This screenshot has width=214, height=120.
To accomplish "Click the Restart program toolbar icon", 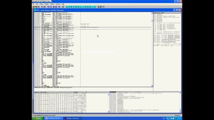I will (x=36, y=7).
